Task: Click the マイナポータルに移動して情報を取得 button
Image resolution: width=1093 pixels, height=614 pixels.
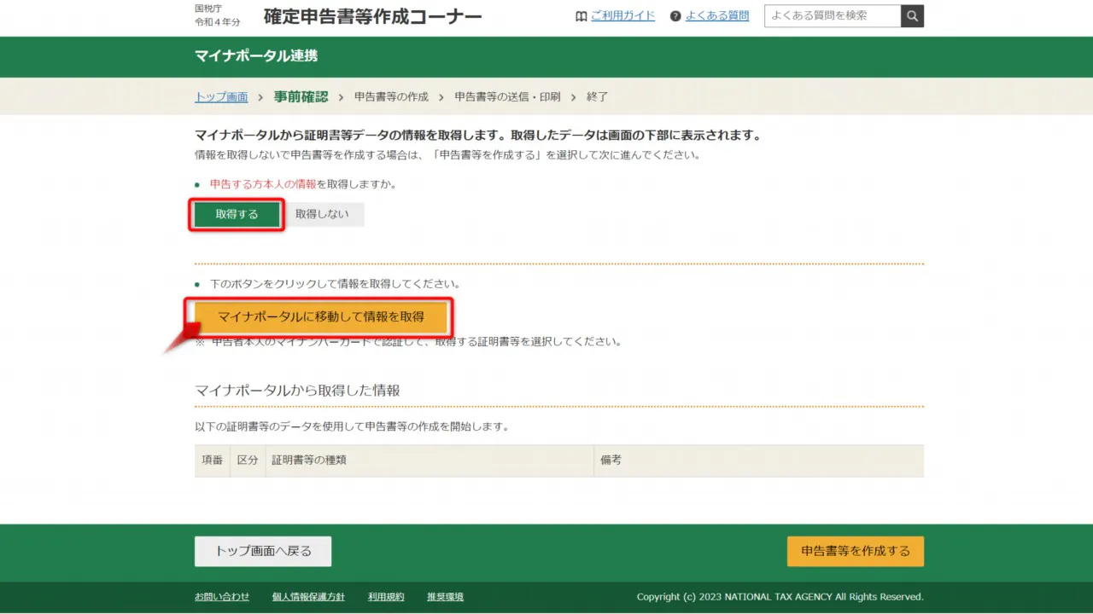Action: click(x=321, y=317)
